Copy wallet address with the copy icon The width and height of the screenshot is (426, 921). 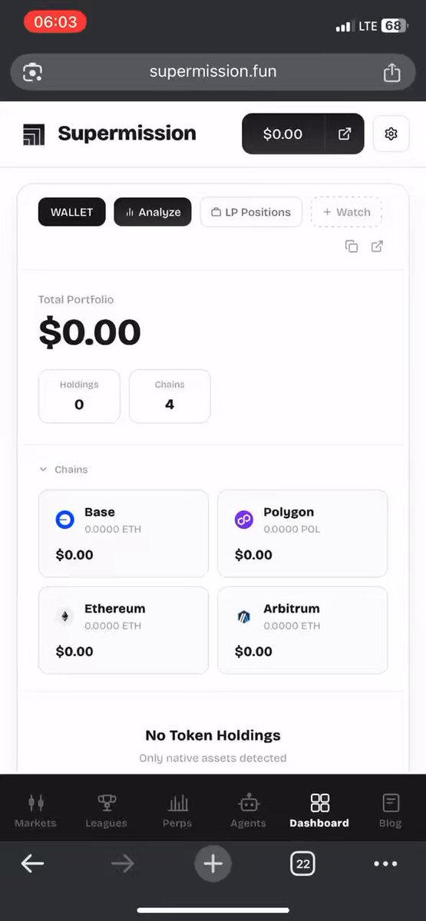pos(352,246)
